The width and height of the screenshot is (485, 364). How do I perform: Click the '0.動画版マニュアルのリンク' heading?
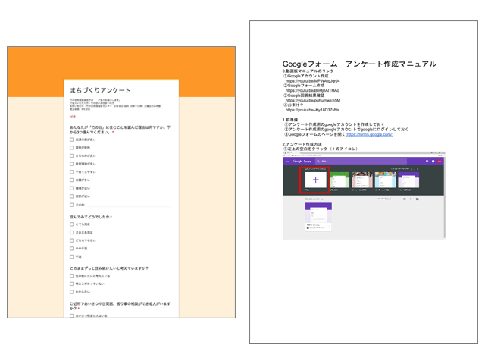308,71
